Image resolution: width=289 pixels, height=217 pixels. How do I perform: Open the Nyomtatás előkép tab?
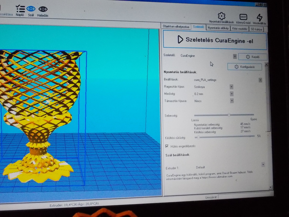click(x=218, y=28)
